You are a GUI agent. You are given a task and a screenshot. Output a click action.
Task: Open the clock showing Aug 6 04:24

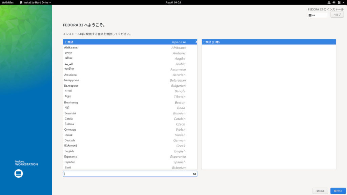tap(173, 2)
